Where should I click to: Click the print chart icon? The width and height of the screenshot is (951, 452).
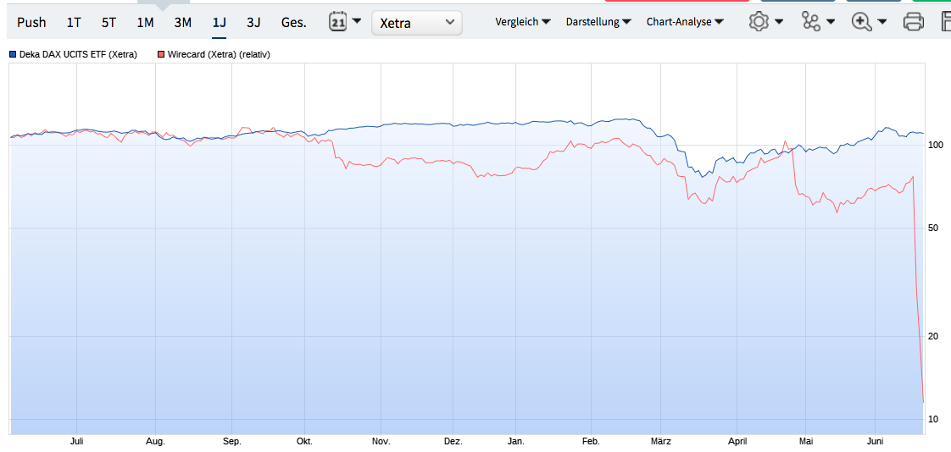914,22
